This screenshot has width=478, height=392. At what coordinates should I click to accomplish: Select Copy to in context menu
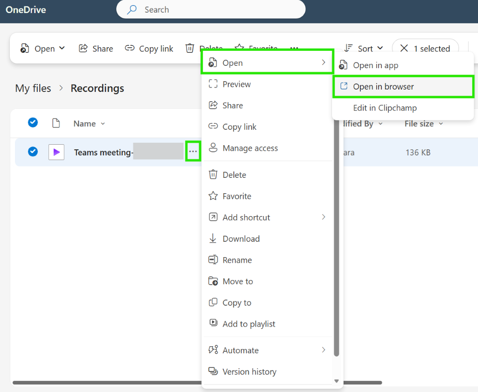[267, 303]
